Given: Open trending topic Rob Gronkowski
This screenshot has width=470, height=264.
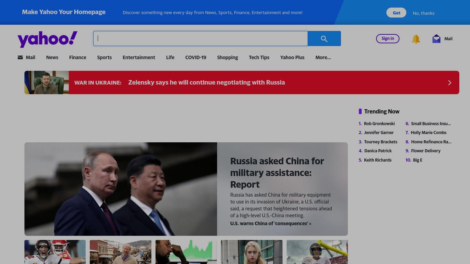Looking at the screenshot, I should pyautogui.click(x=379, y=123).
